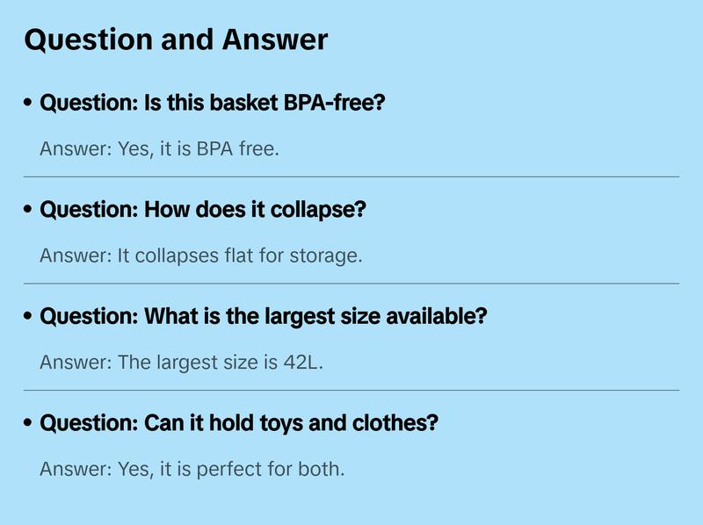This screenshot has height=525, width=703.
Task: Click the bullet before the BPA-free question
Action: (29, 104)
